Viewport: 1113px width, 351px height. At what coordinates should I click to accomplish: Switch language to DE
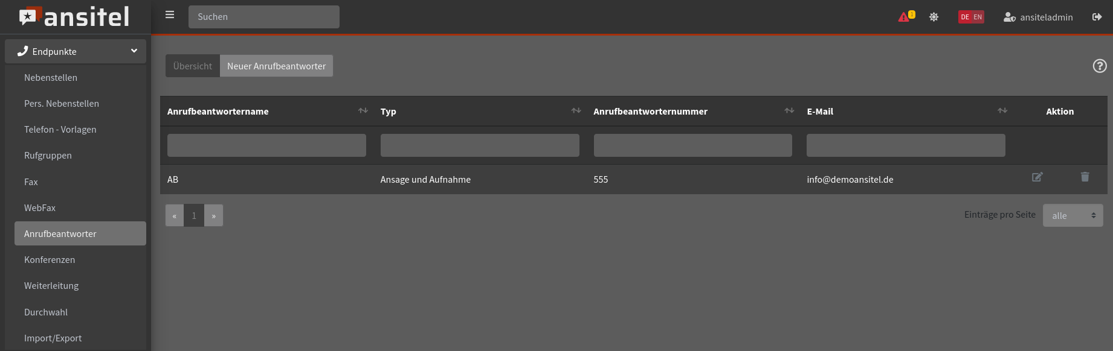(x=965, y=17)
